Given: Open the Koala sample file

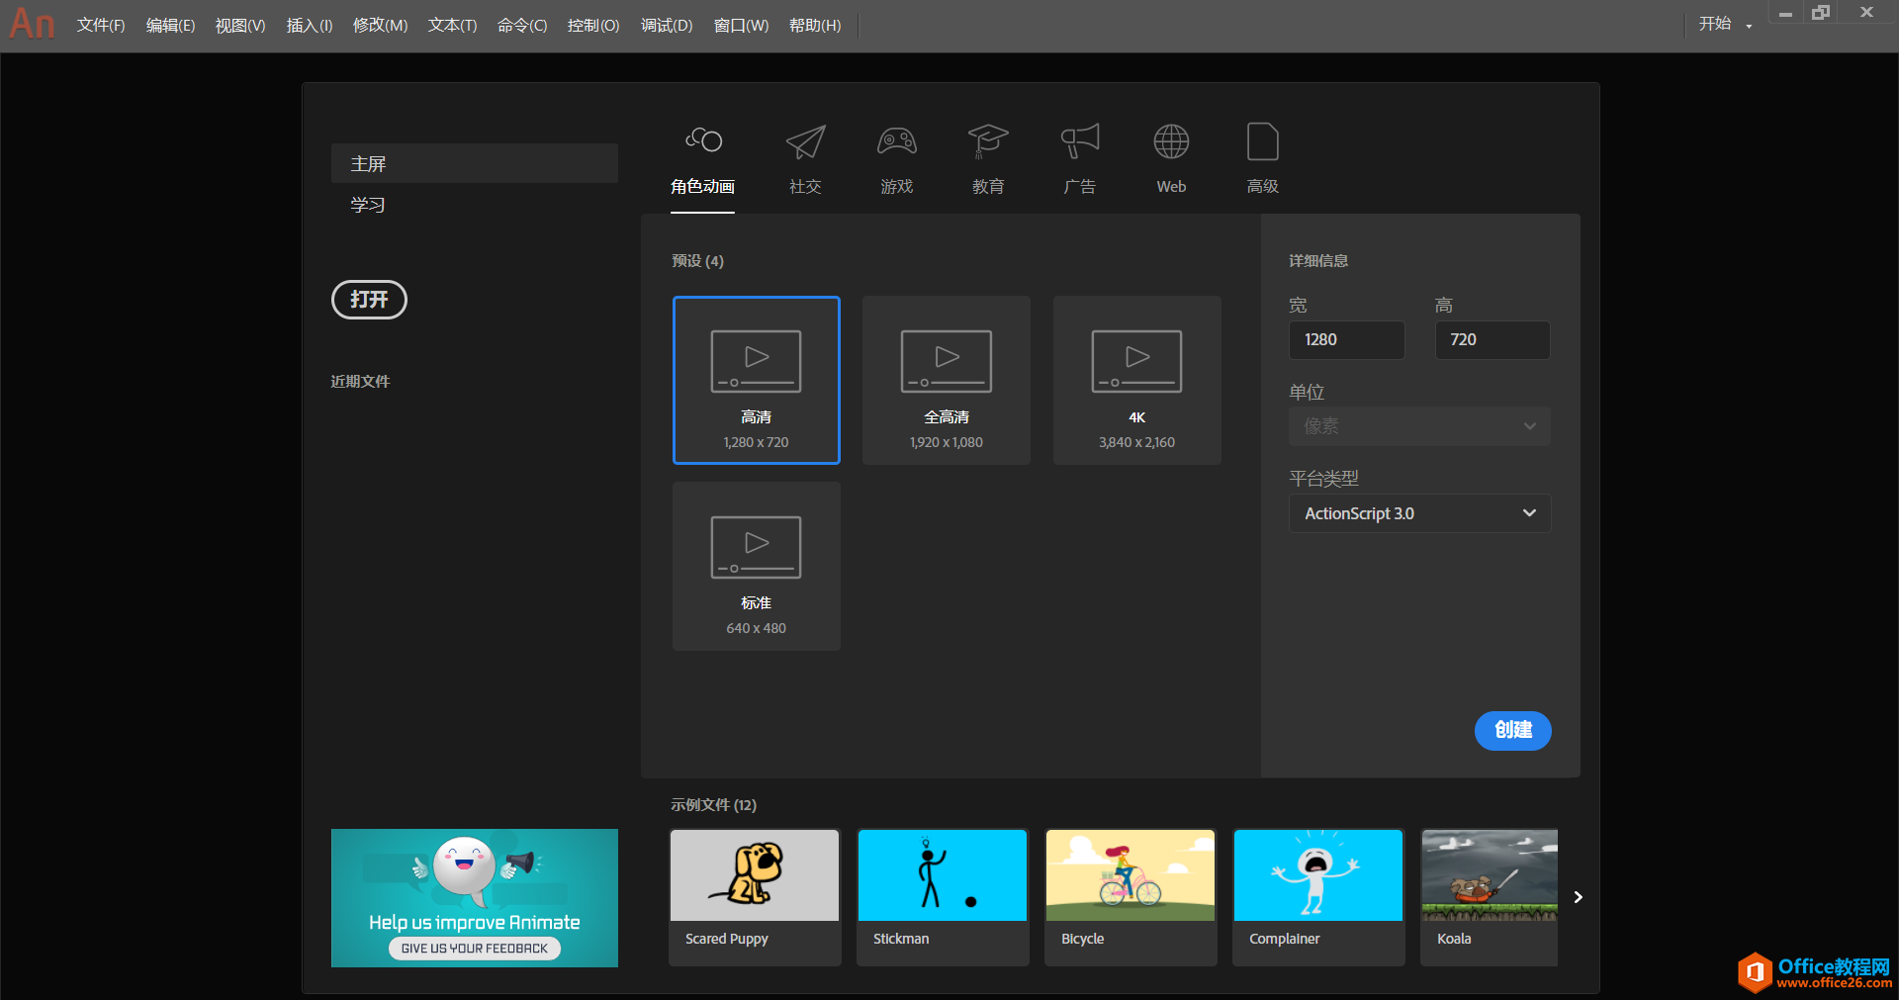Looking at the screenshot, I should 1490,897.
